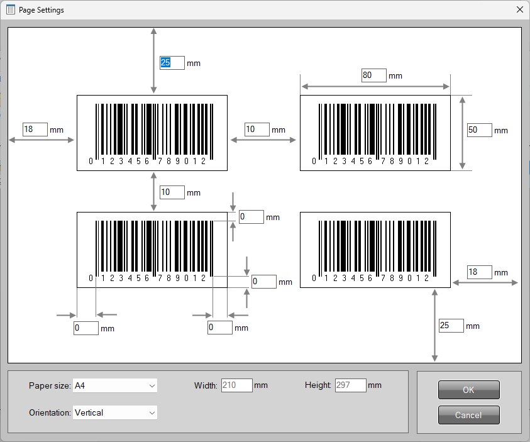Edit the label inner bottom padding field

tap(264, 282)
